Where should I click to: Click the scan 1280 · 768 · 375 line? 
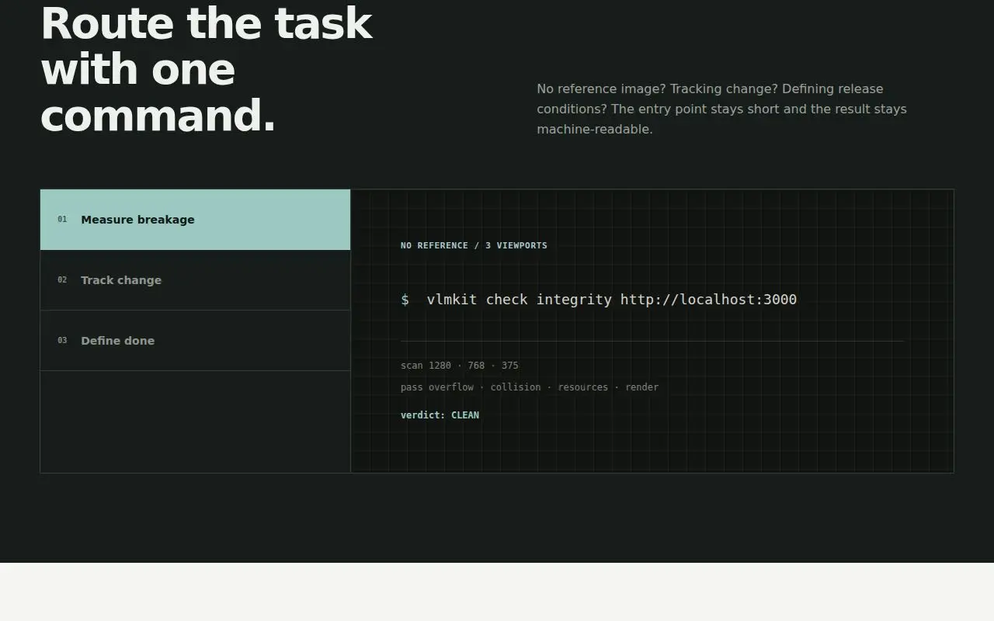click(x=460, y=366)
